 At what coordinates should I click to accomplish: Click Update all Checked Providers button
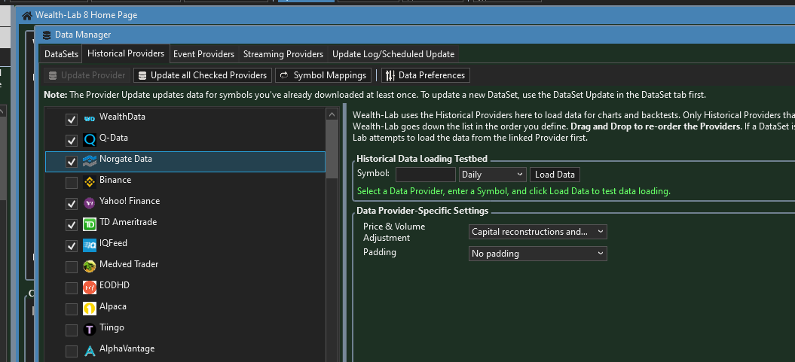click(203, 75)
